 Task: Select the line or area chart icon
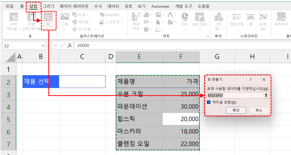point(146,22)
